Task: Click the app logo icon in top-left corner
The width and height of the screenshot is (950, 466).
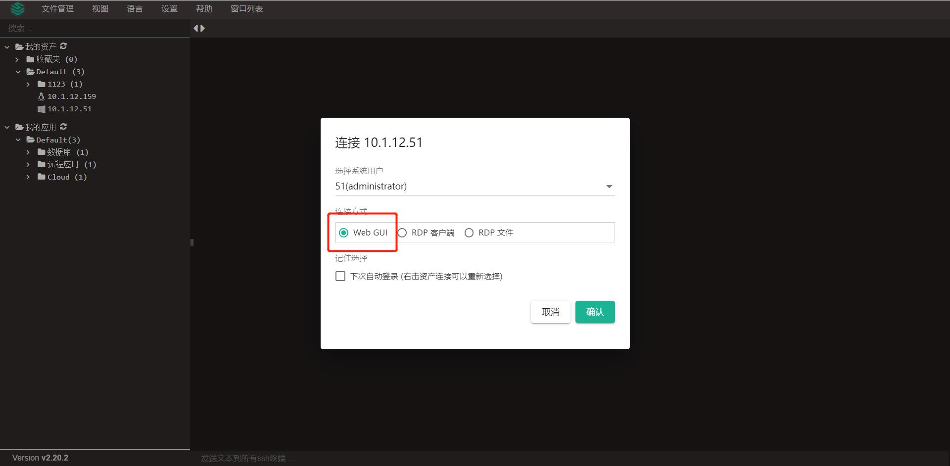Action: coord(18,8)
